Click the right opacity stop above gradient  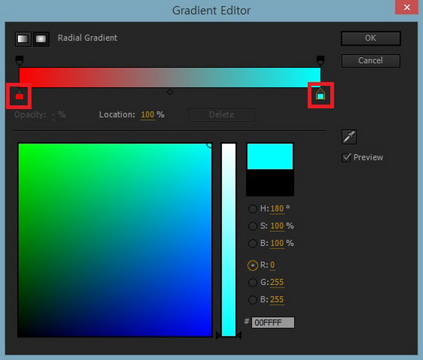pos(321,59)
